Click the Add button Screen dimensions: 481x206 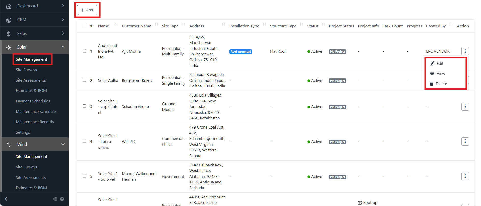click(87, 10)
